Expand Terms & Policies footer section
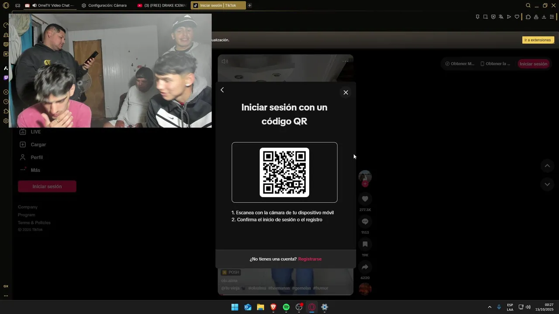The image size is (559, 314). tap(34, 223)
